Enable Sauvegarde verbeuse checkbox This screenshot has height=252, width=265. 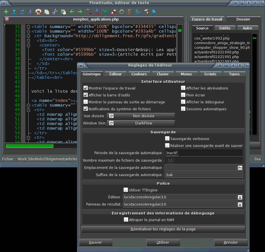pos(167,139)
